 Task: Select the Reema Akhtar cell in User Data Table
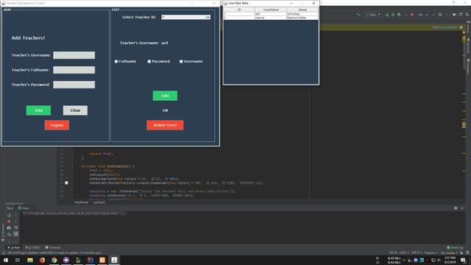[x=302, y=18]
